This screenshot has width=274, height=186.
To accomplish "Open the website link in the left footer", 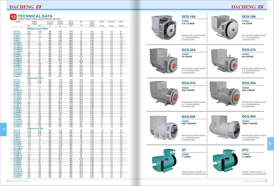I will click(20, 181).
